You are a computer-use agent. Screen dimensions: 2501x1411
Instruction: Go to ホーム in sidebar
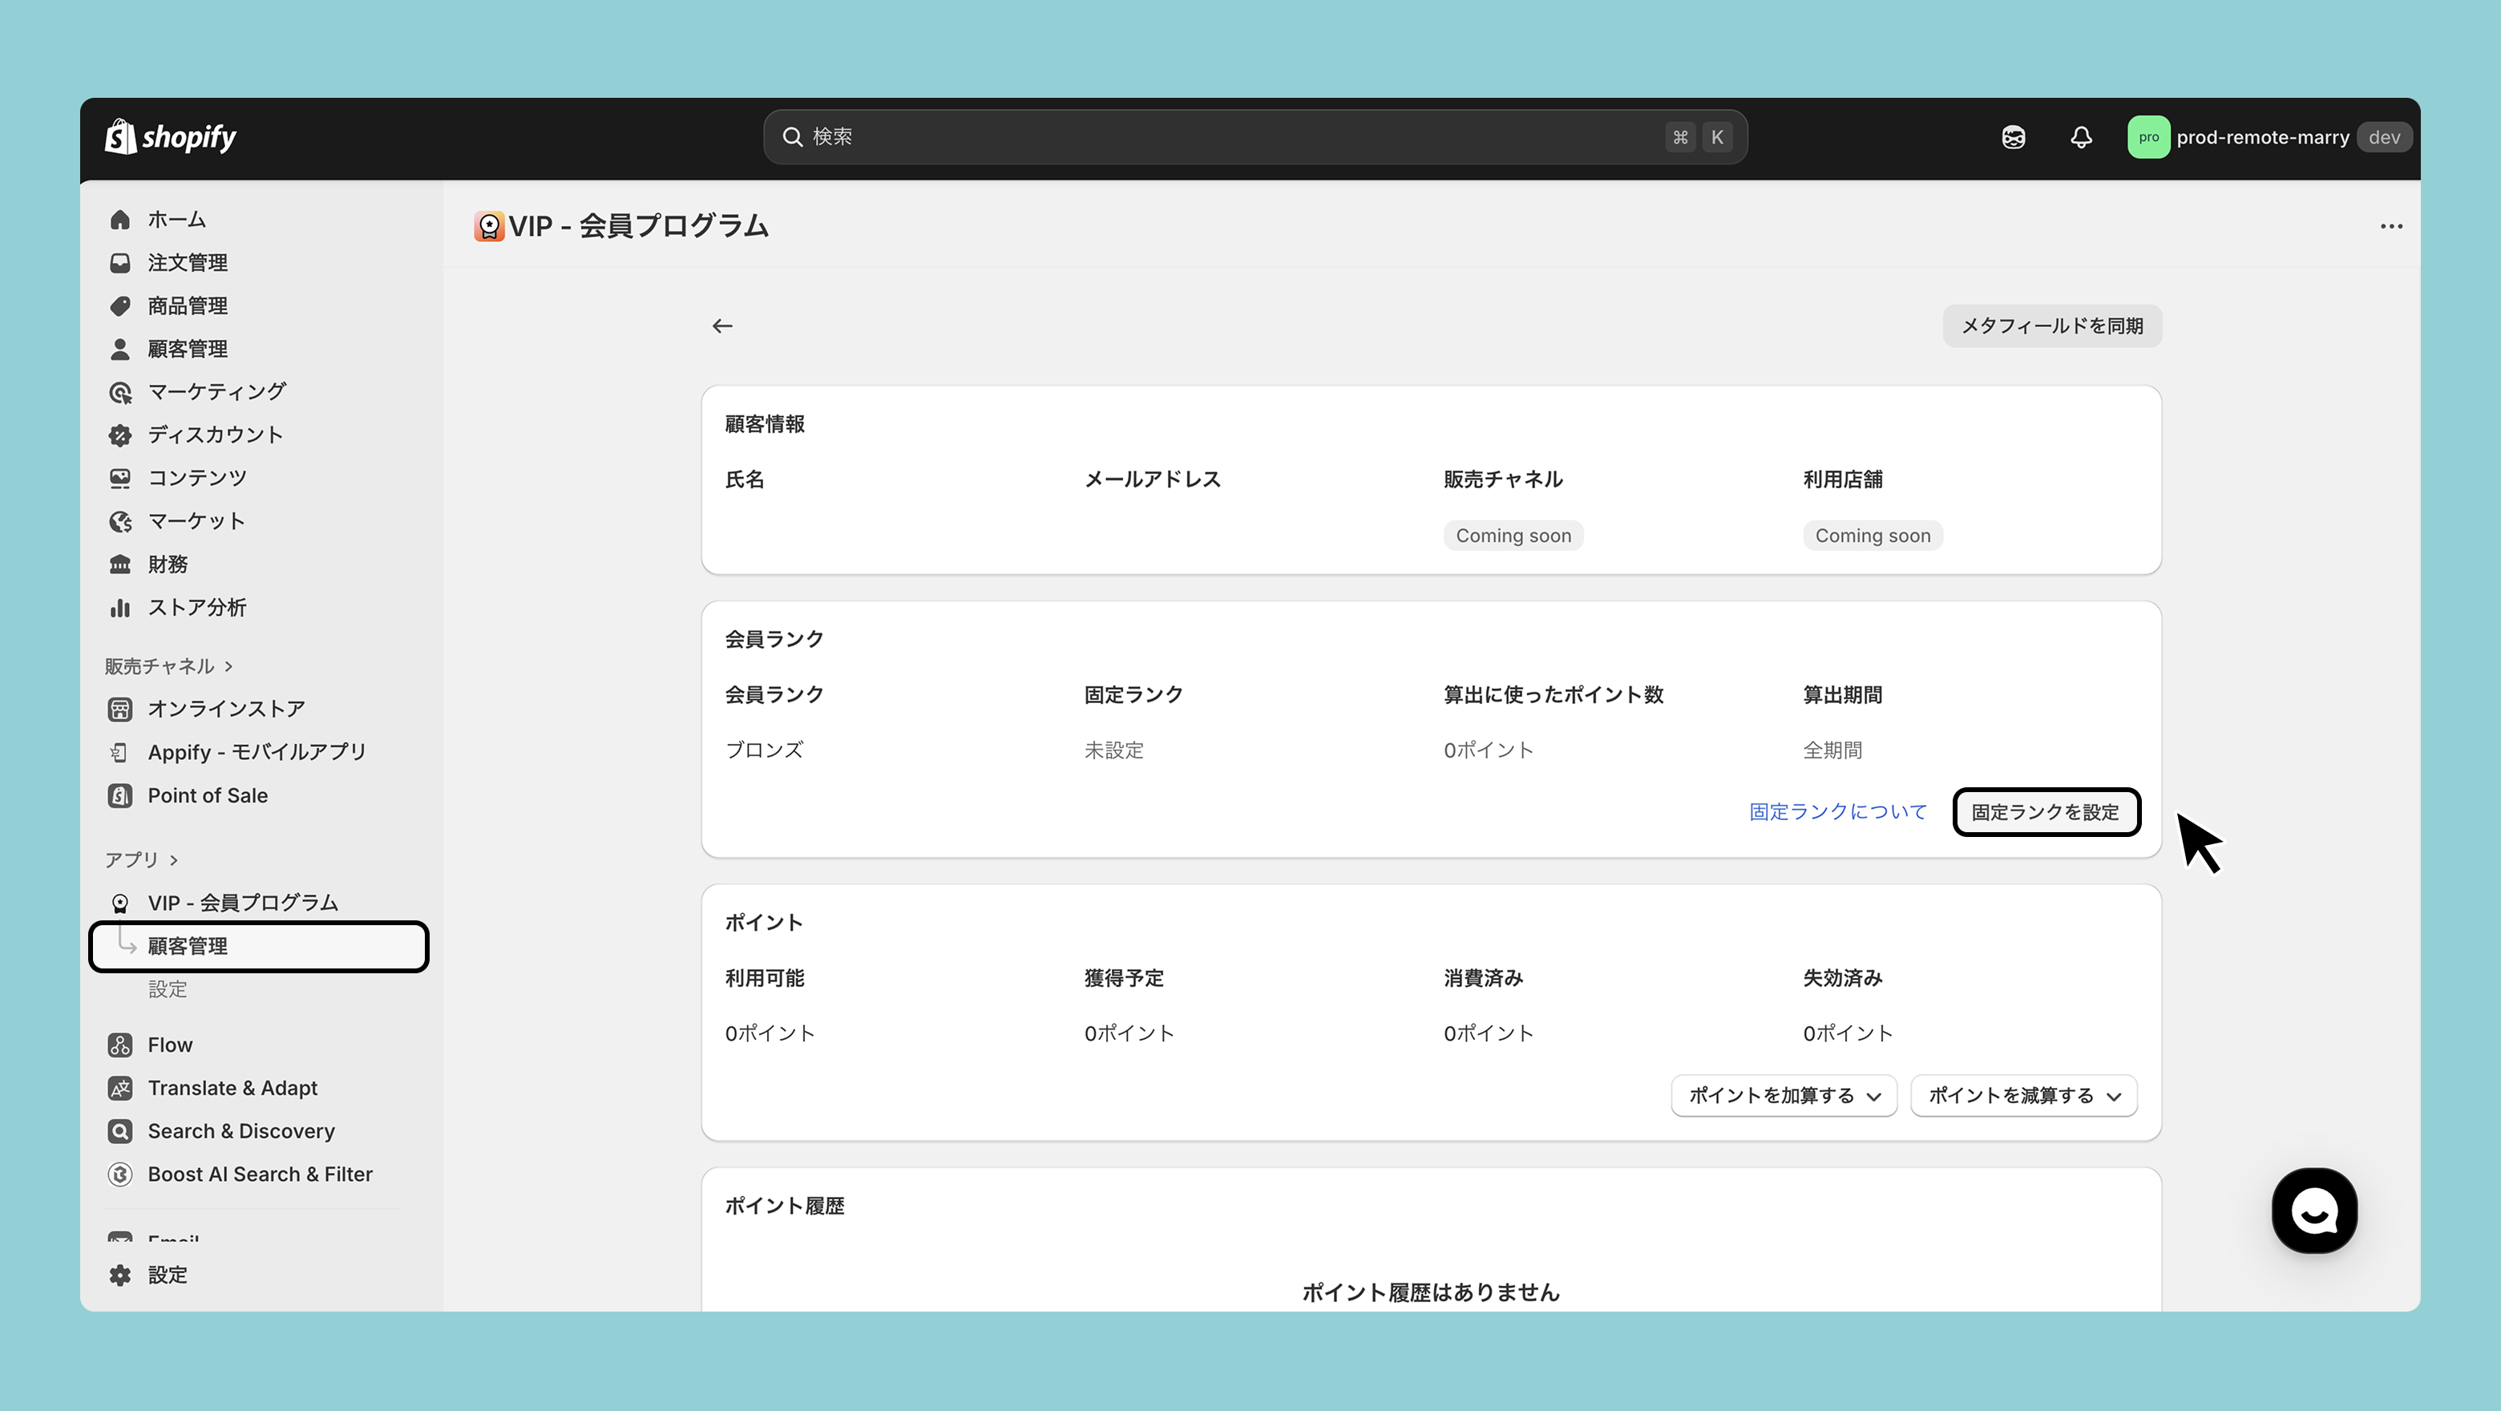[176, 220]
